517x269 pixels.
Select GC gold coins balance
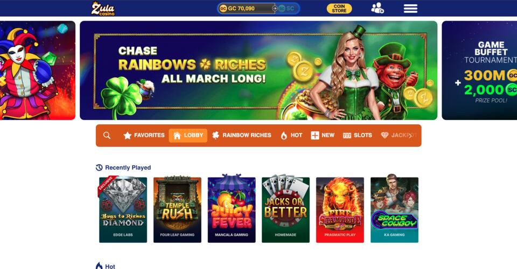coord(246,9)
